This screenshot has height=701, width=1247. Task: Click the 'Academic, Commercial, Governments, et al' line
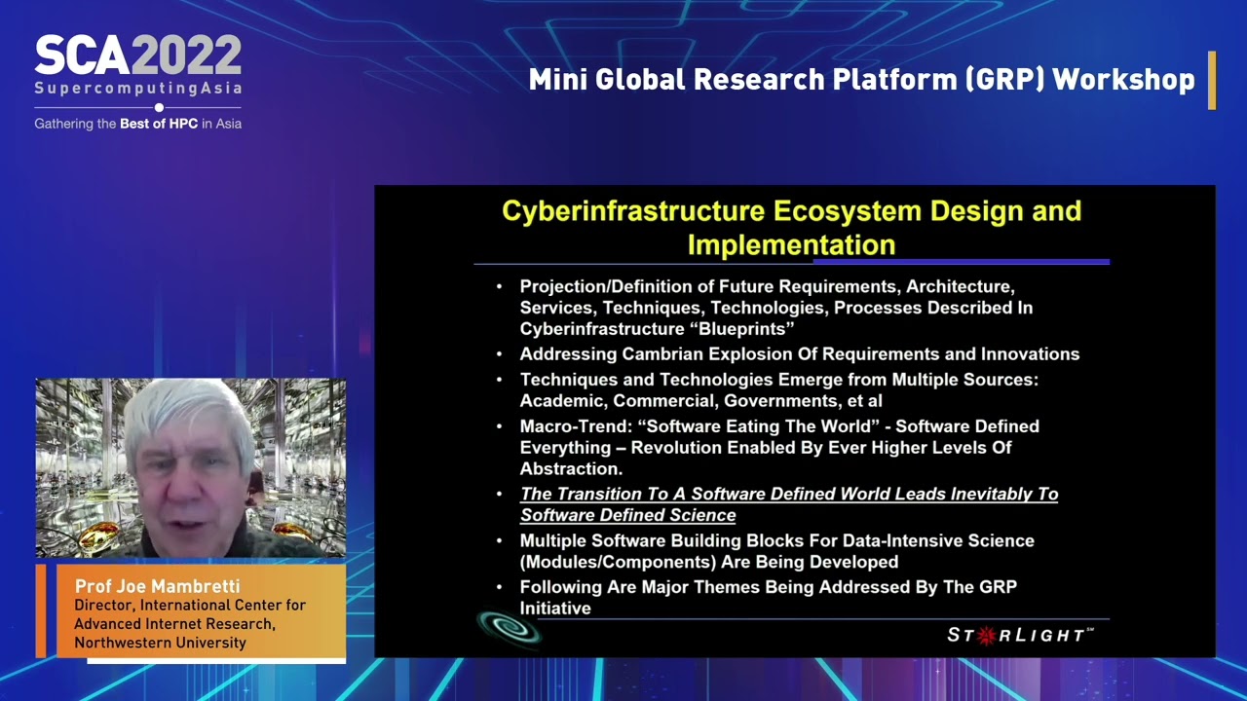pyautogui.click(x=700, y=401)
